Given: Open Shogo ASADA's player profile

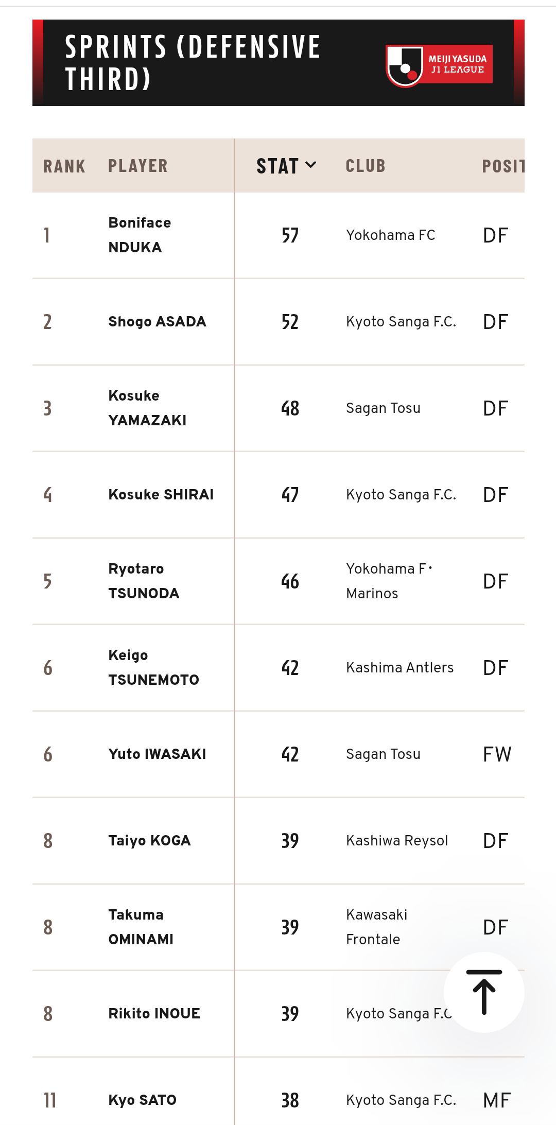Looking at the screenshot, I should (157, 321).
